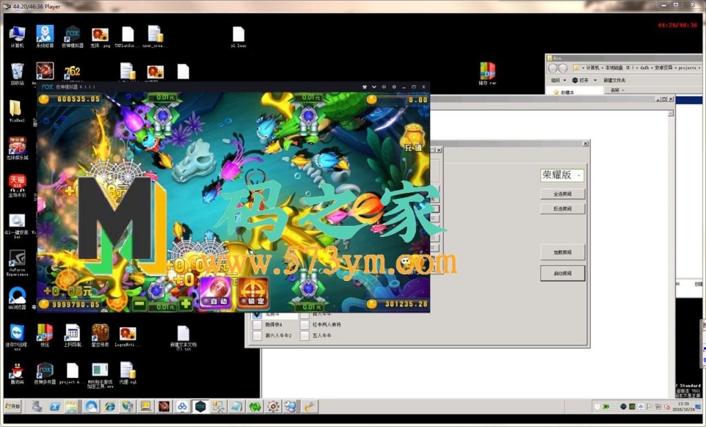
Task: Decrease cannon bet with green minus button
Action: tap(139, 304)
